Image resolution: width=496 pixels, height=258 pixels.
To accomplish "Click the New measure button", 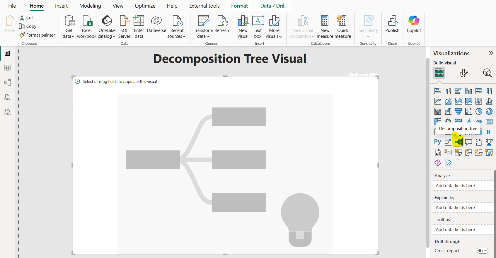I will [x=325, y=27].
